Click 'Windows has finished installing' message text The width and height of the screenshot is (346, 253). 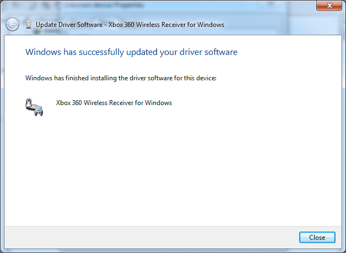[121, 78]
